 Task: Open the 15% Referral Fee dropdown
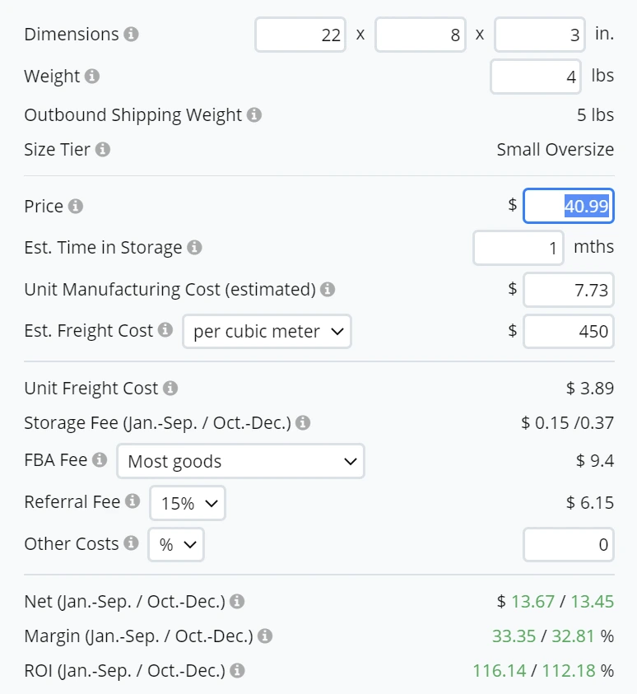187,502
